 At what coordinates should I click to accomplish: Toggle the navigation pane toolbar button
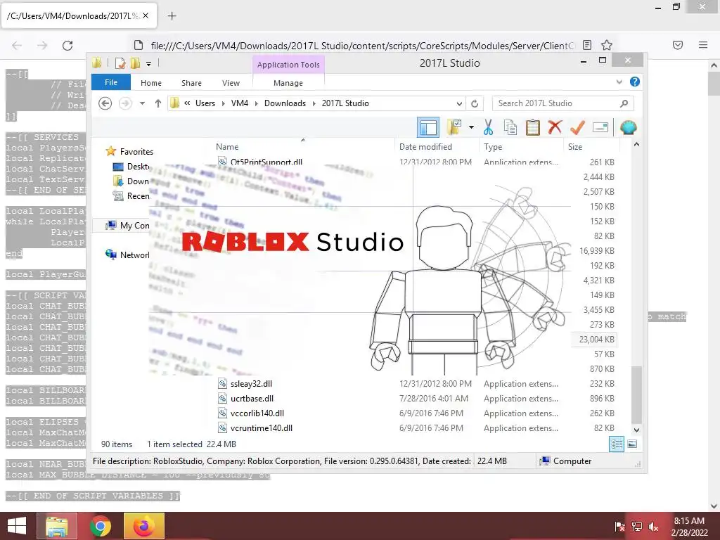(x=428, y=127)
